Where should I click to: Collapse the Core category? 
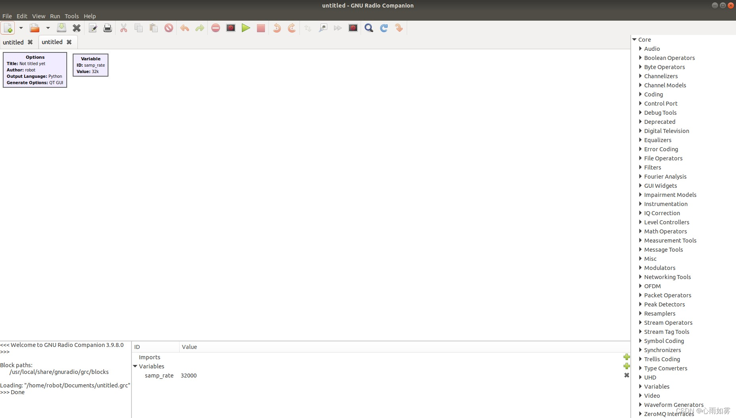pyautogui.click(x=634, y=39)
